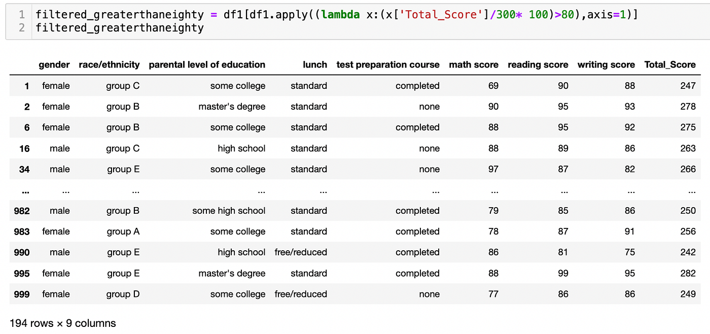
Task: Select row index 982
Action: tap(22, 211)
